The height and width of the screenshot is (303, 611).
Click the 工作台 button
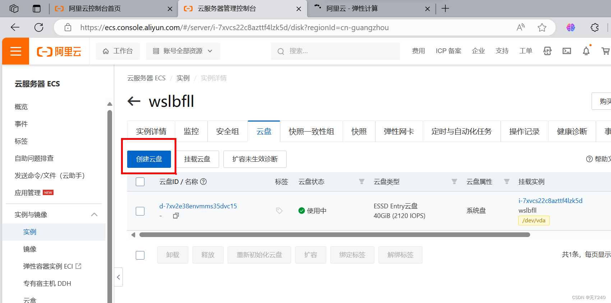coord(118,51)
